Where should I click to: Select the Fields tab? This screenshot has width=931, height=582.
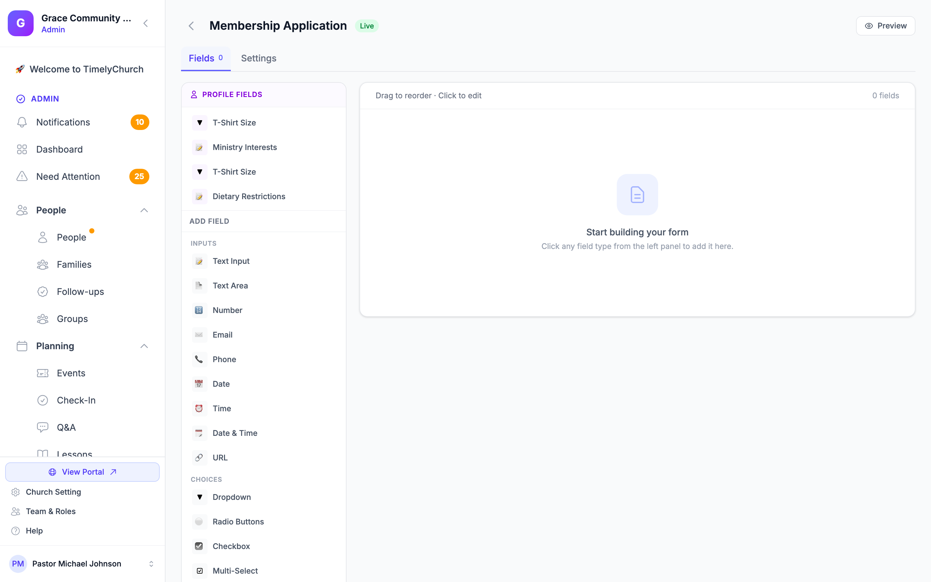point(206,58)
